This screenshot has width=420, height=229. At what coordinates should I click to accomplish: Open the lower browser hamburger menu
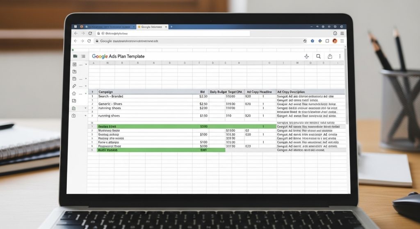coord(342,41)
